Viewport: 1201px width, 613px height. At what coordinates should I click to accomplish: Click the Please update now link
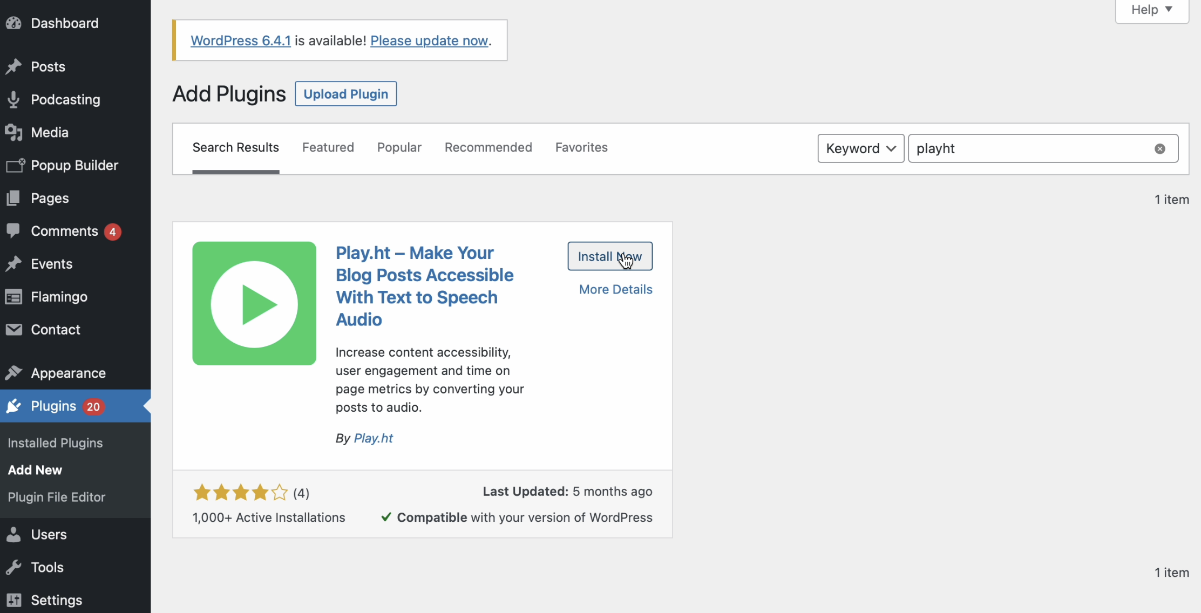tap(429, 40)
